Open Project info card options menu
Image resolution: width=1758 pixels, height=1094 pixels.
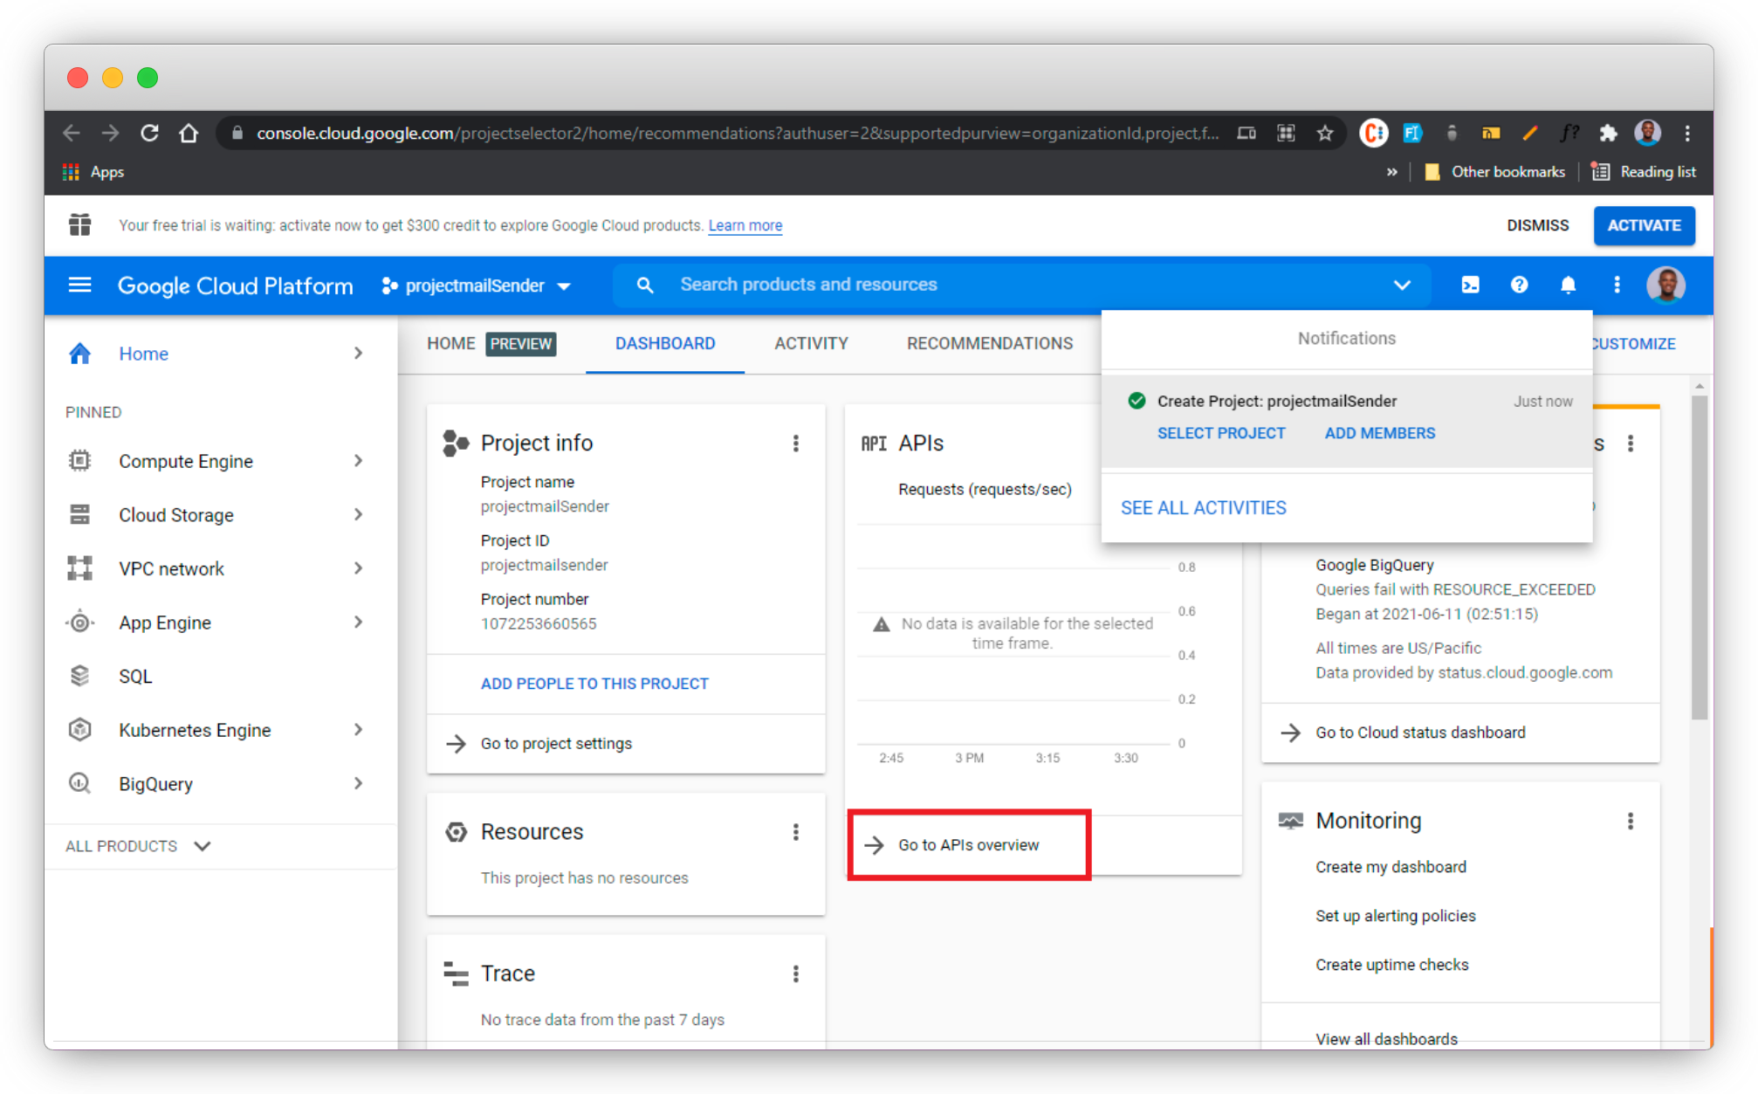pyautogui.click(x=796, y=444)
